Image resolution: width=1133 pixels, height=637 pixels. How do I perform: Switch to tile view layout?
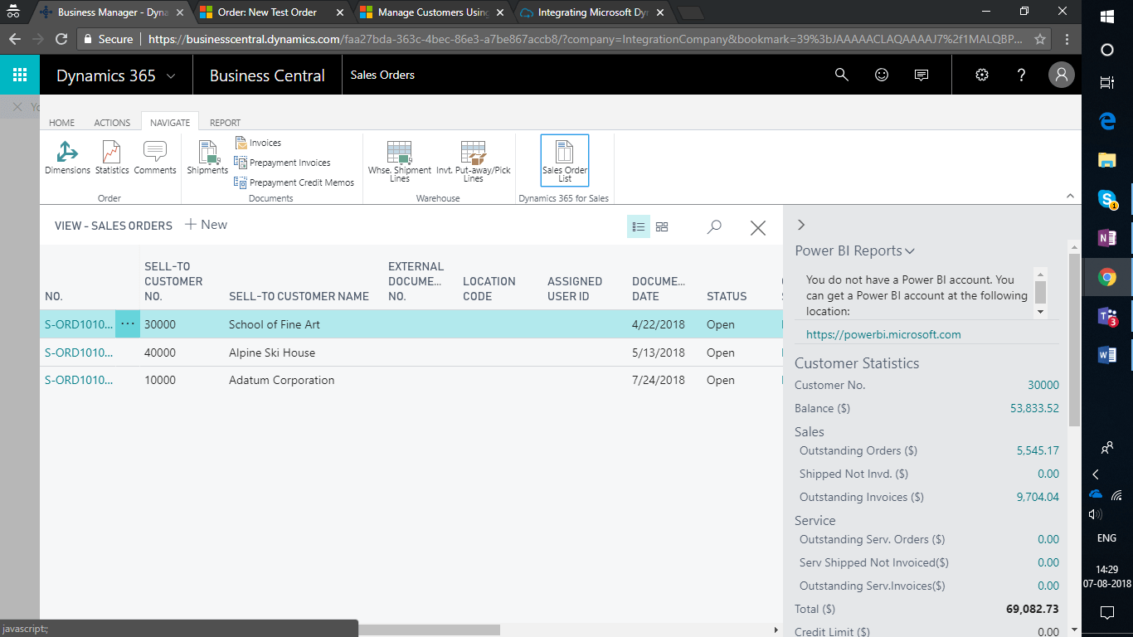click(x=662, y=226)
